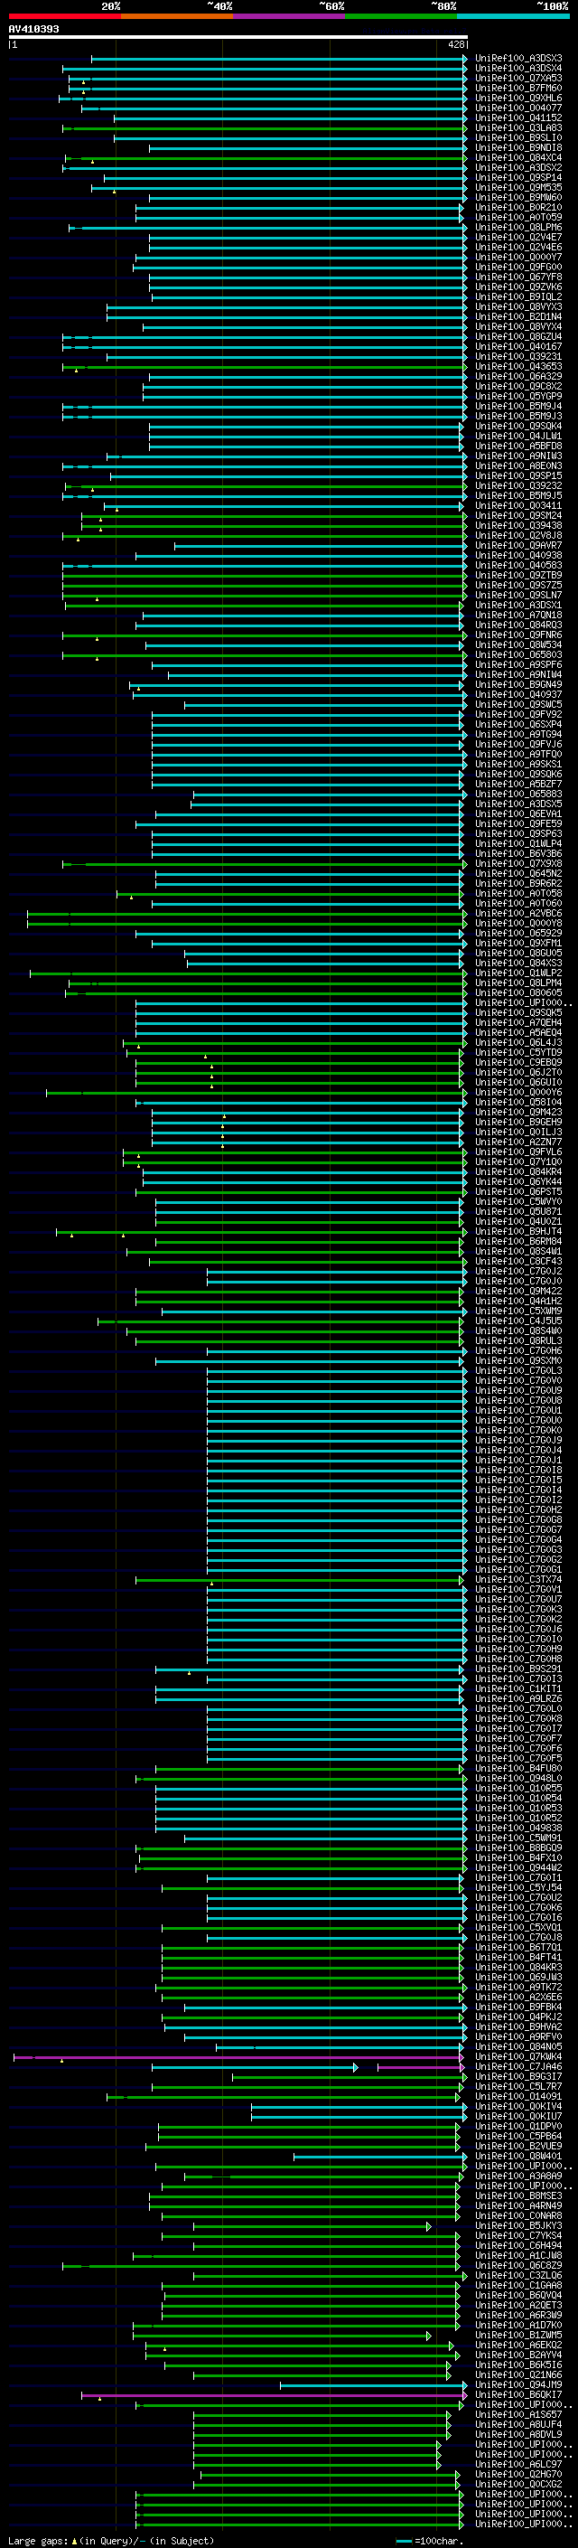Open hit UniRef100_C8CF43
Image resolution: width=578 pixels, height=2548 pixels.
[x=518, y=1261]
